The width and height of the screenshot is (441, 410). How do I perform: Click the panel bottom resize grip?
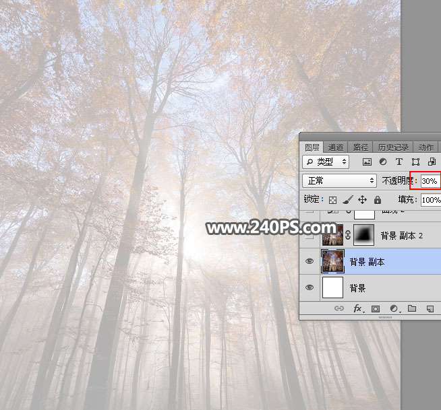pos(385,317)
